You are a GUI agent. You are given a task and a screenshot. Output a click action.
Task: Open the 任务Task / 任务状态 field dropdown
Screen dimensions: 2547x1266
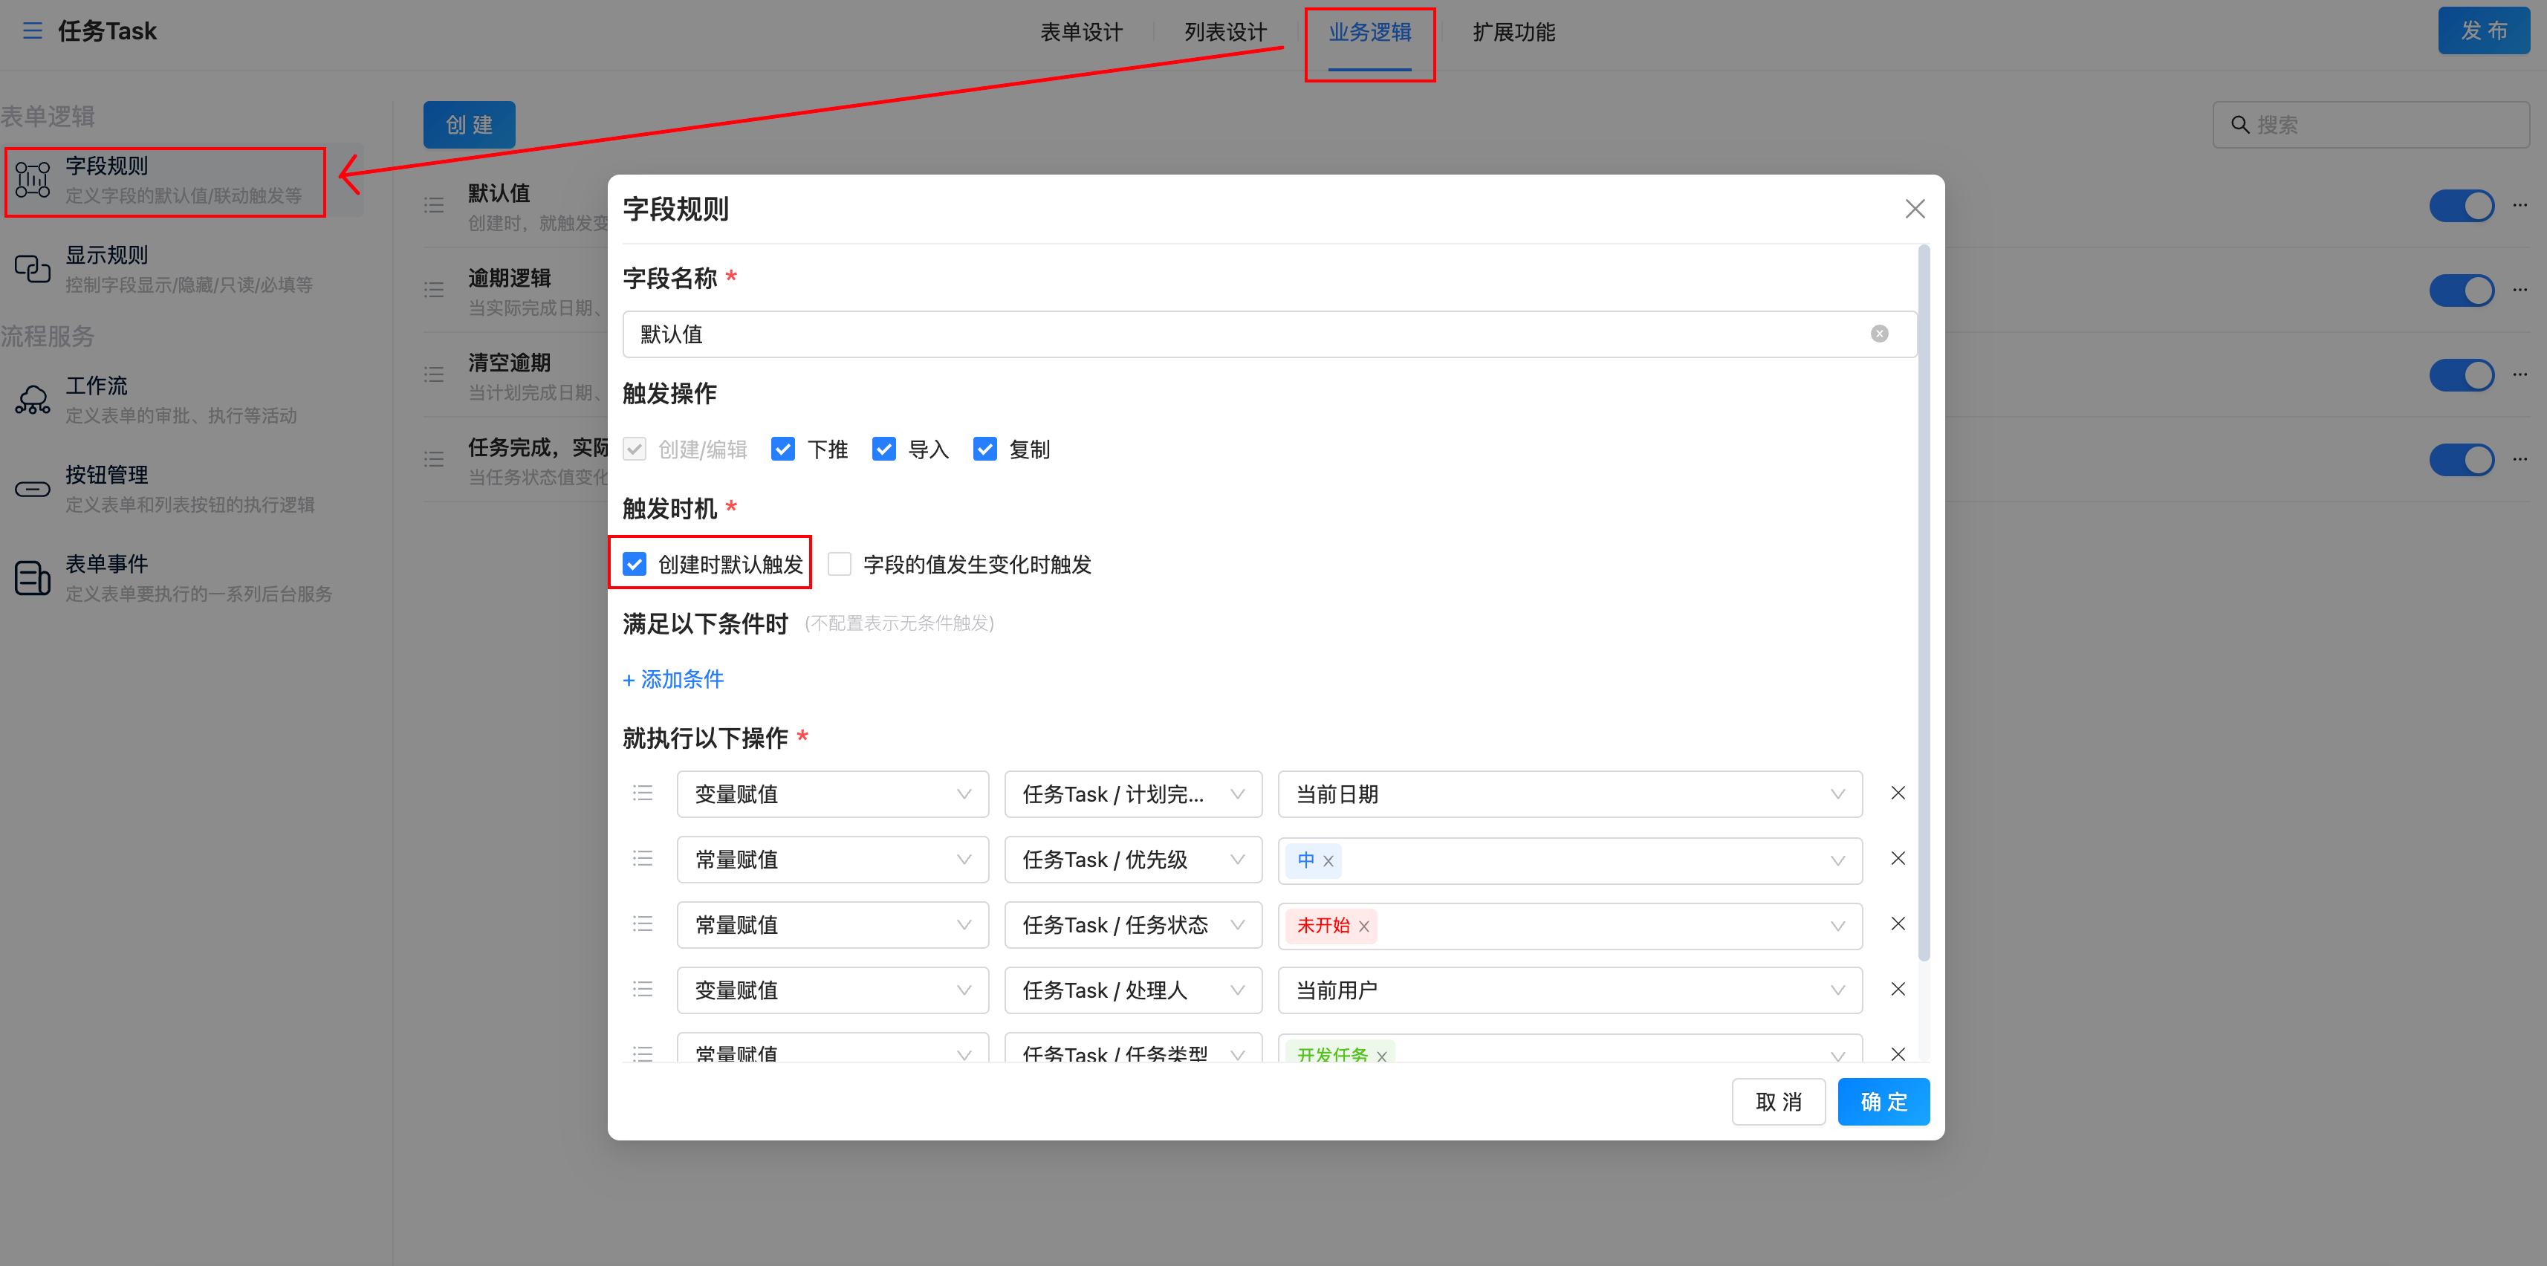1133,925
